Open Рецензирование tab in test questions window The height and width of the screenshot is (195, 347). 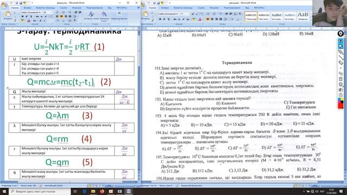coord(232,8)
